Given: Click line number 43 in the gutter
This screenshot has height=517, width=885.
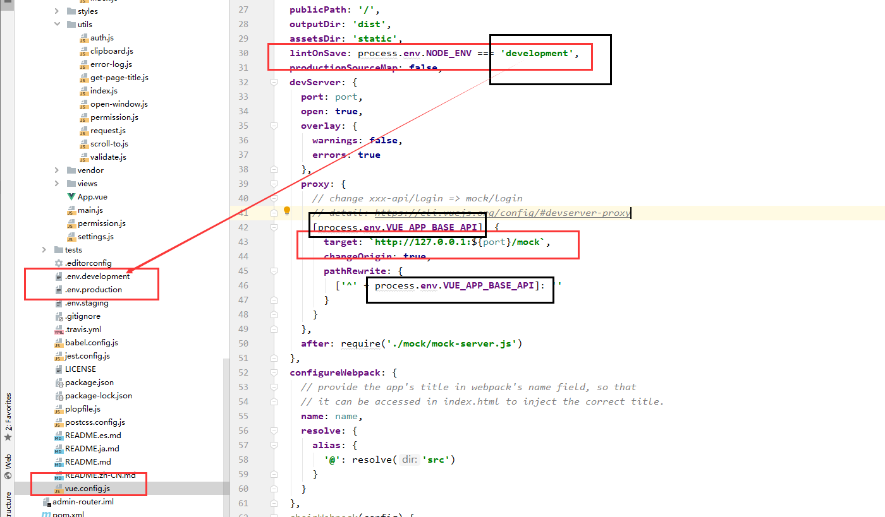Looking at the screenshot, I should tap(243, 242).
